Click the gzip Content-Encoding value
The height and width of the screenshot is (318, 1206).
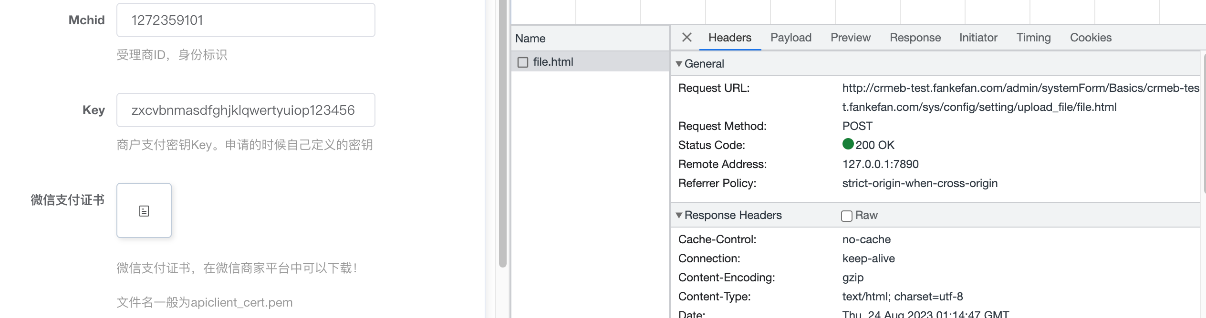click(853, 278)
